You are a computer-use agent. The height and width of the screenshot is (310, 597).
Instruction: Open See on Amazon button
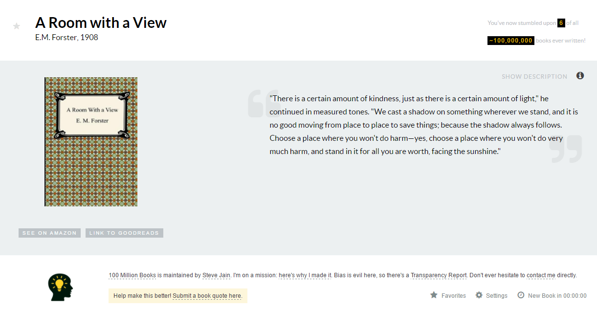49,233
